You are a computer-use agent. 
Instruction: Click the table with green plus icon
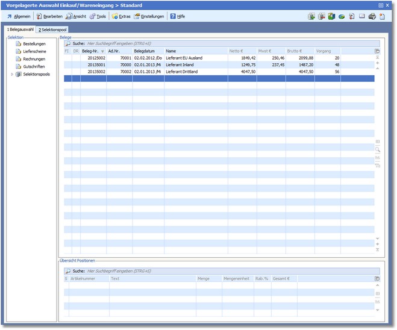tap(311, 16)
